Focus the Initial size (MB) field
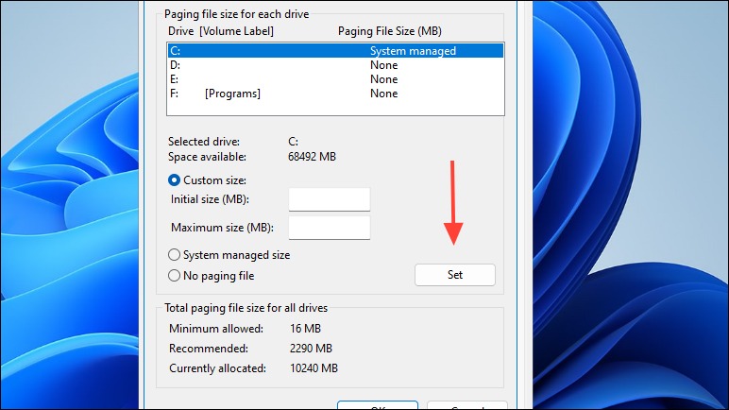The image size is (729, 410). (x=330, y=199)
